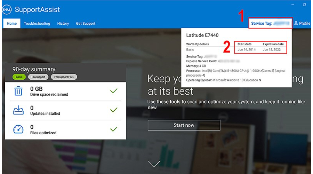The width and height of the screenshot is (313, 174).
Task: Click the Latitude E7440 model title
Action: (202, 35)
